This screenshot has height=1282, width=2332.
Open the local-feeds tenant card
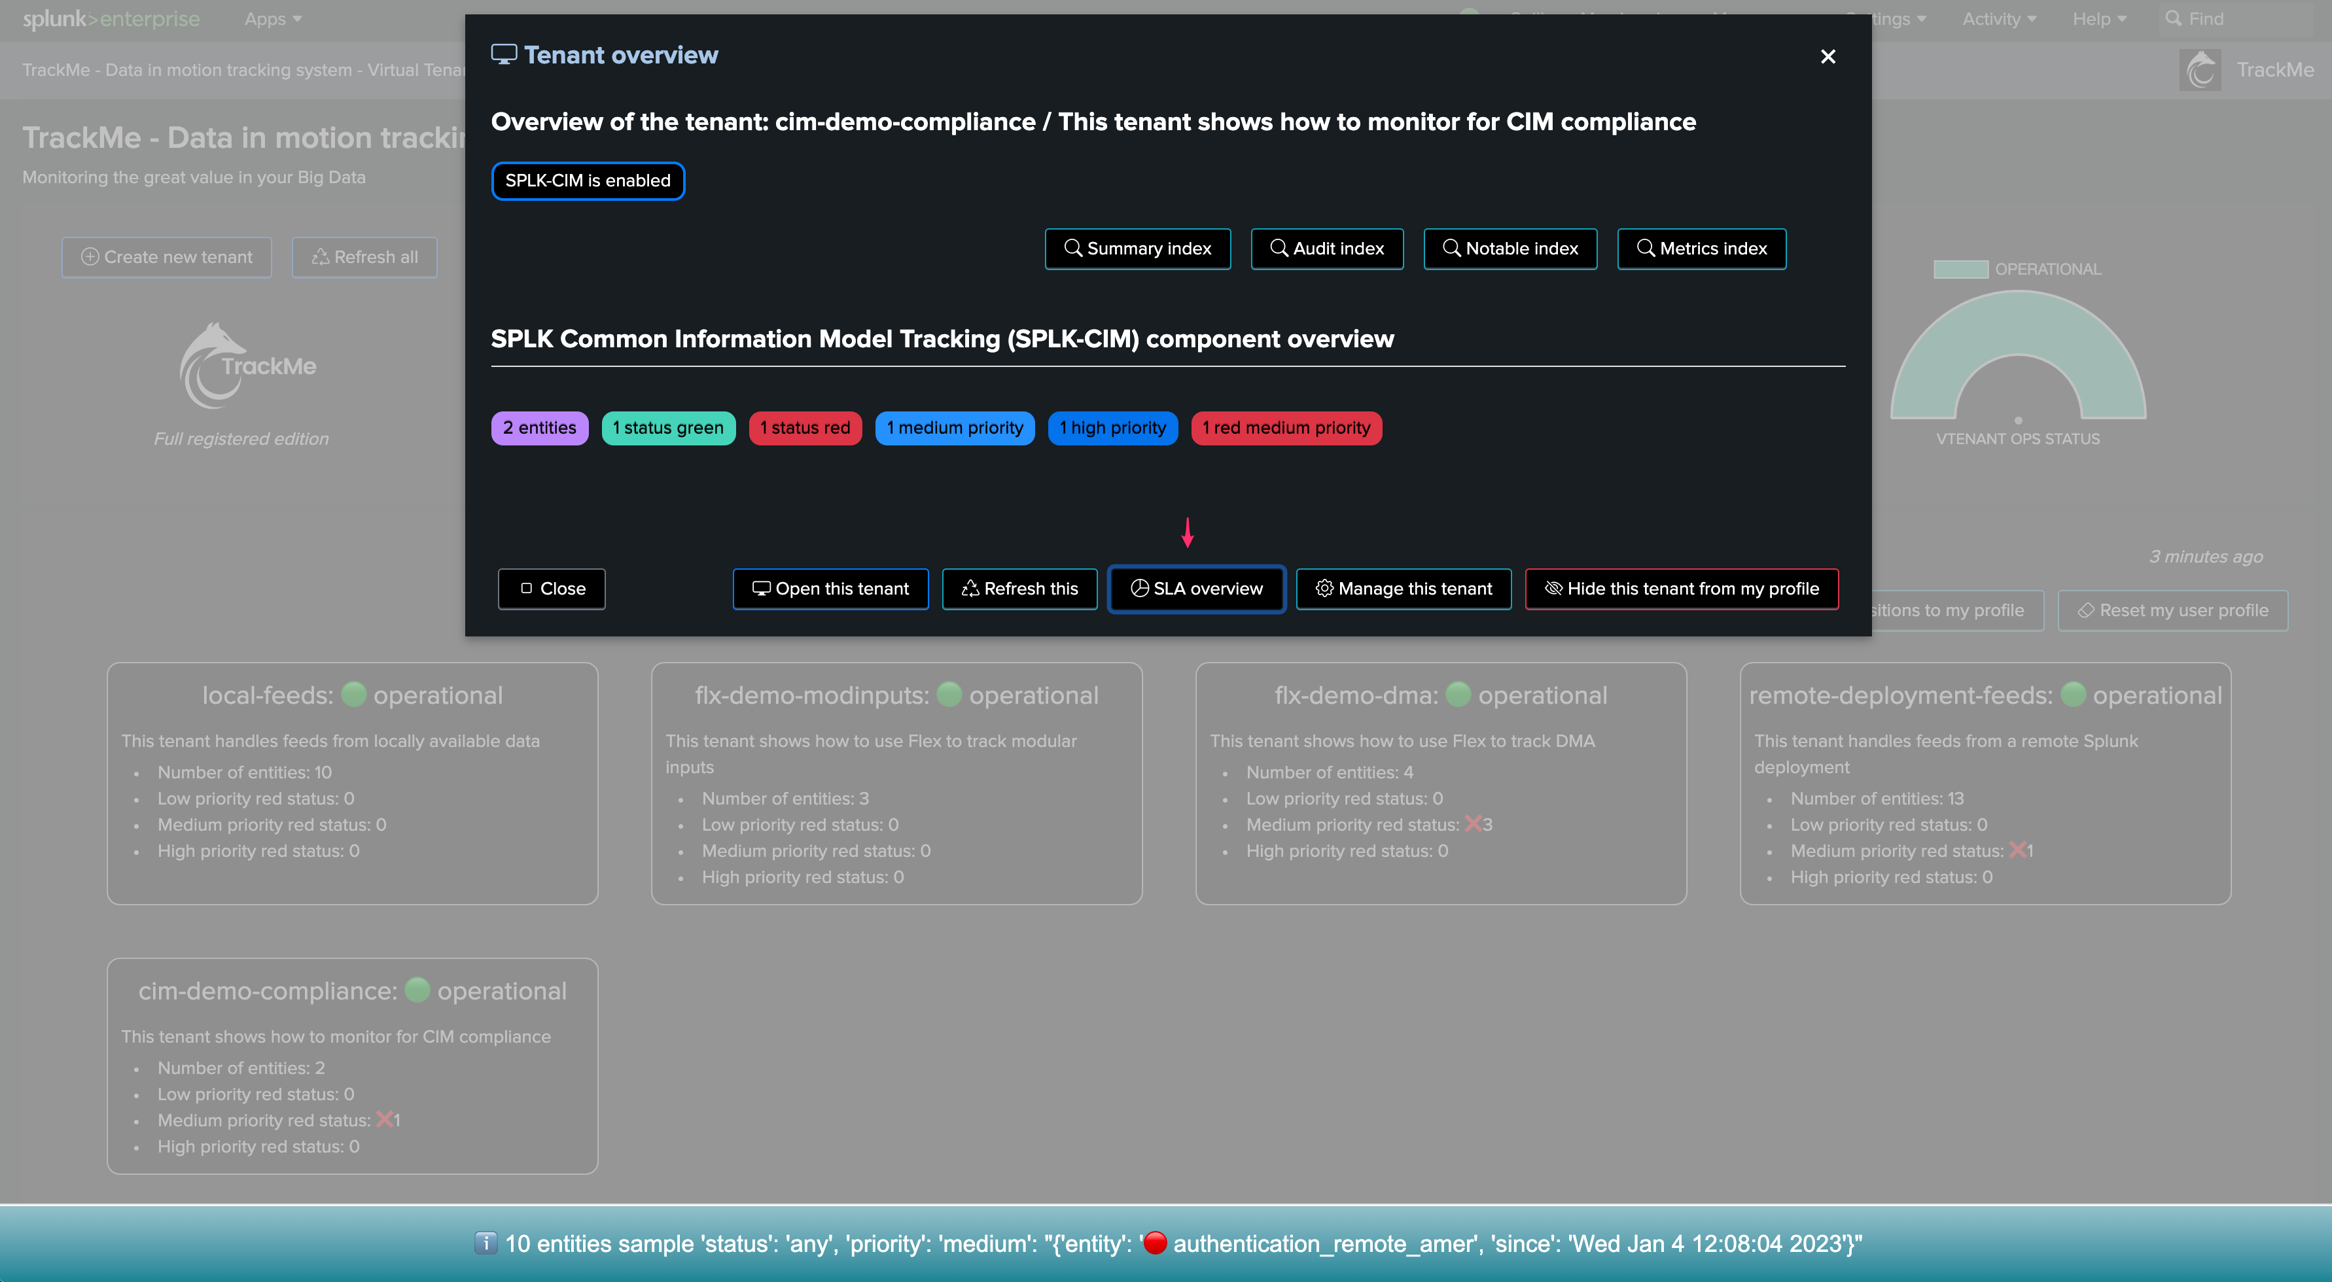(352, 784)
